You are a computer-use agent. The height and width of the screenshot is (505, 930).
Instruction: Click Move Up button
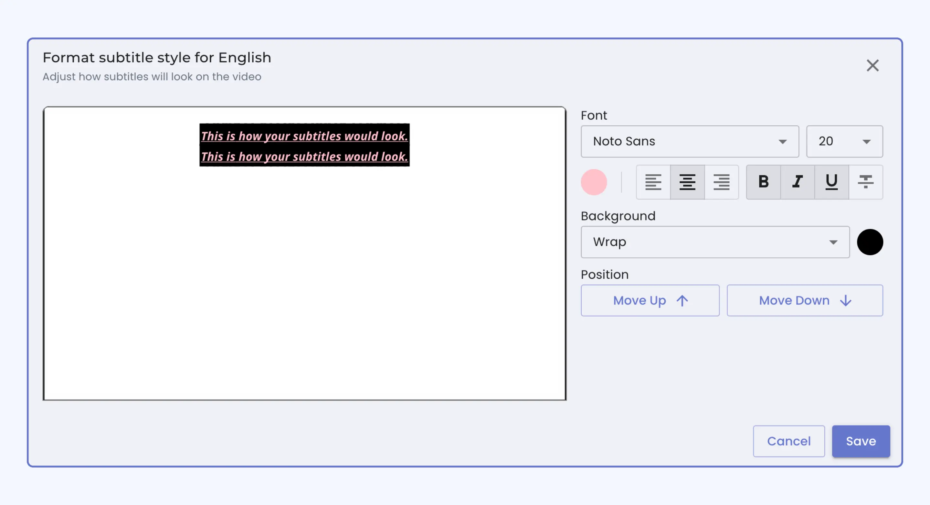click(650, 301)
